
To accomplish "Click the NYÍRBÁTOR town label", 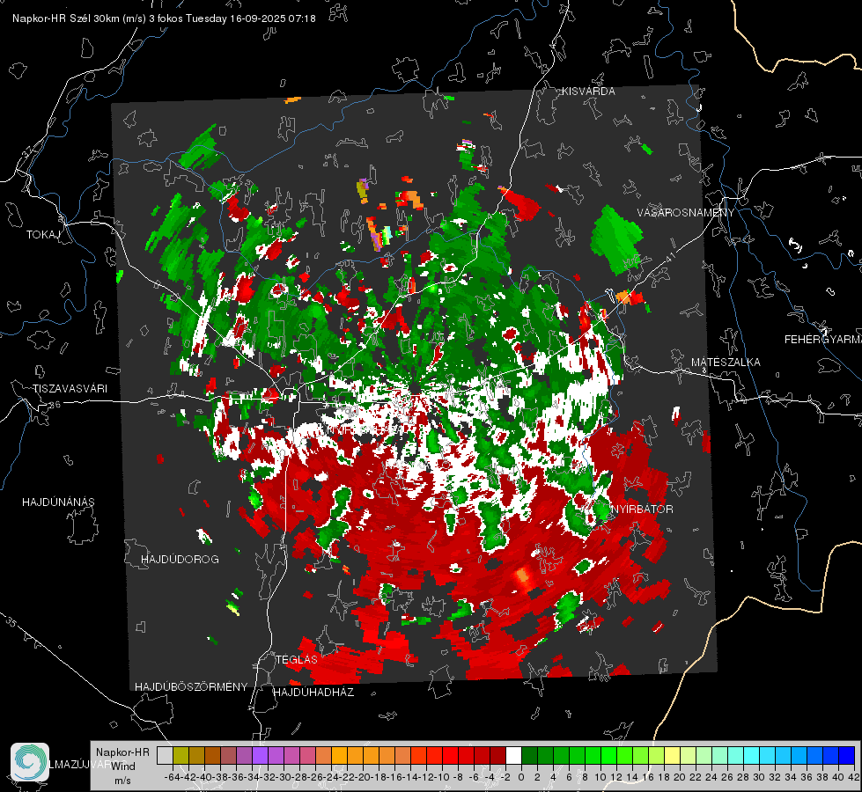I will 642,510.
